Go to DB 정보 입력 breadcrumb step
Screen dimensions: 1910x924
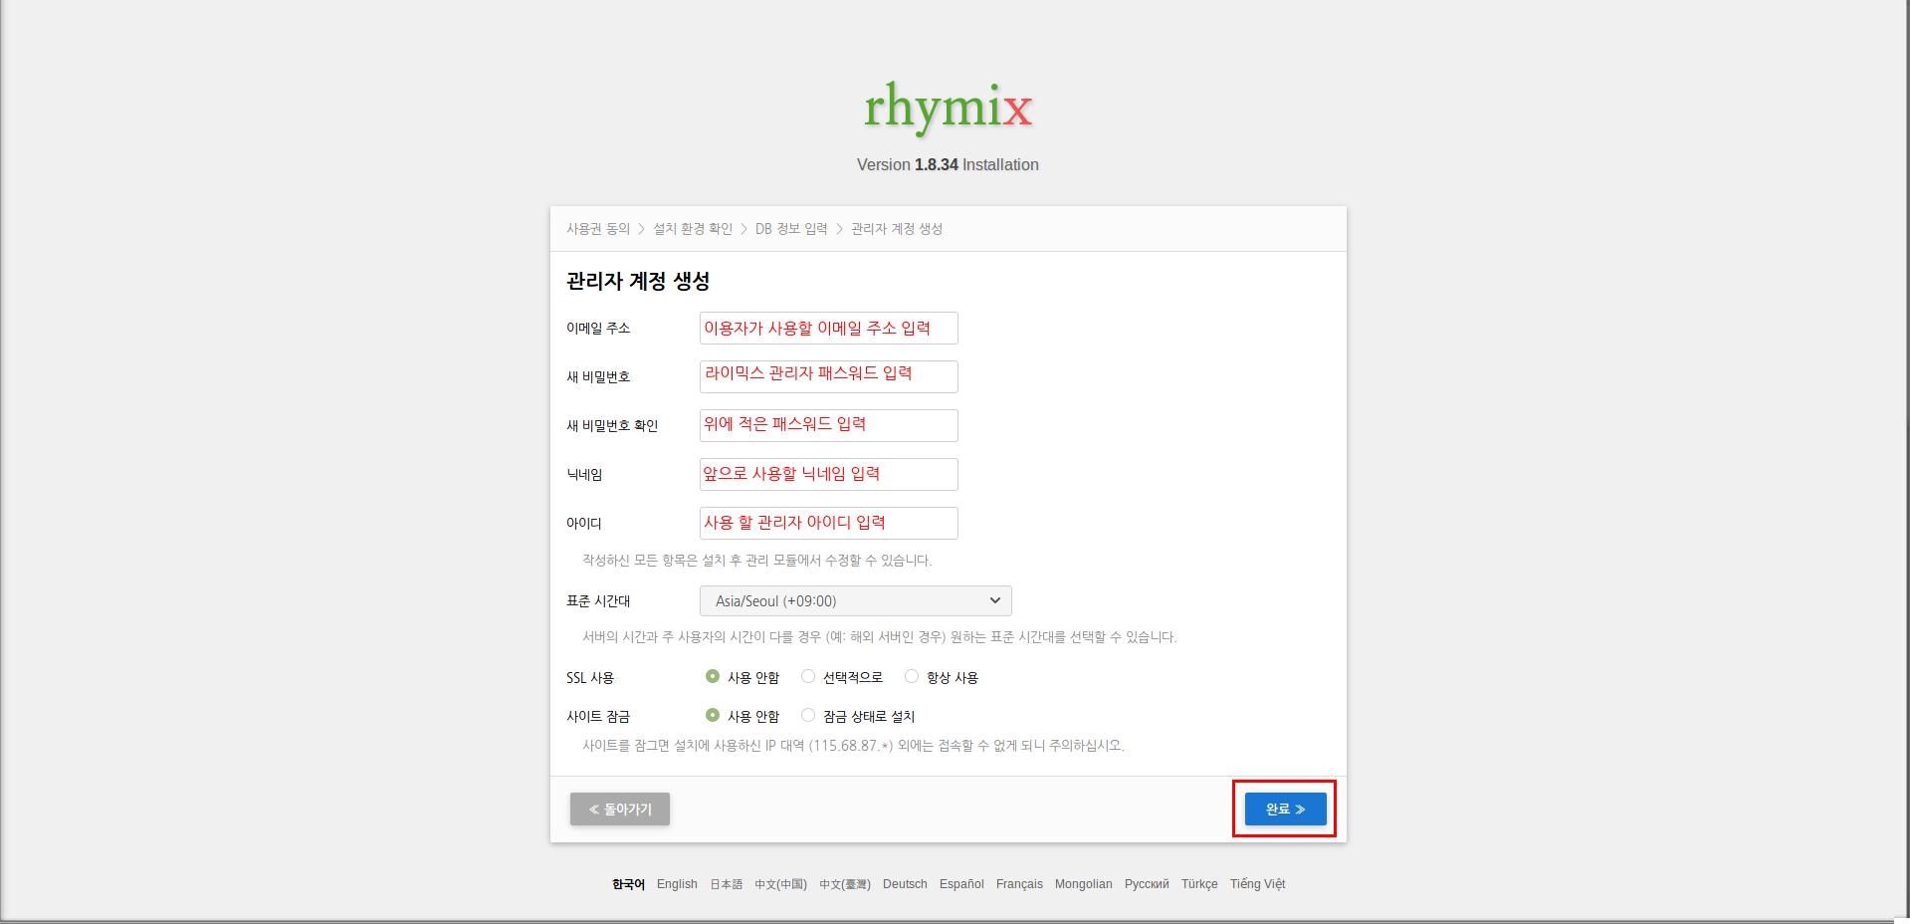click(791, 229)
